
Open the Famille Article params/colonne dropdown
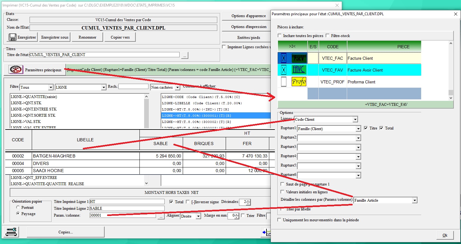(x=414, y=200)
